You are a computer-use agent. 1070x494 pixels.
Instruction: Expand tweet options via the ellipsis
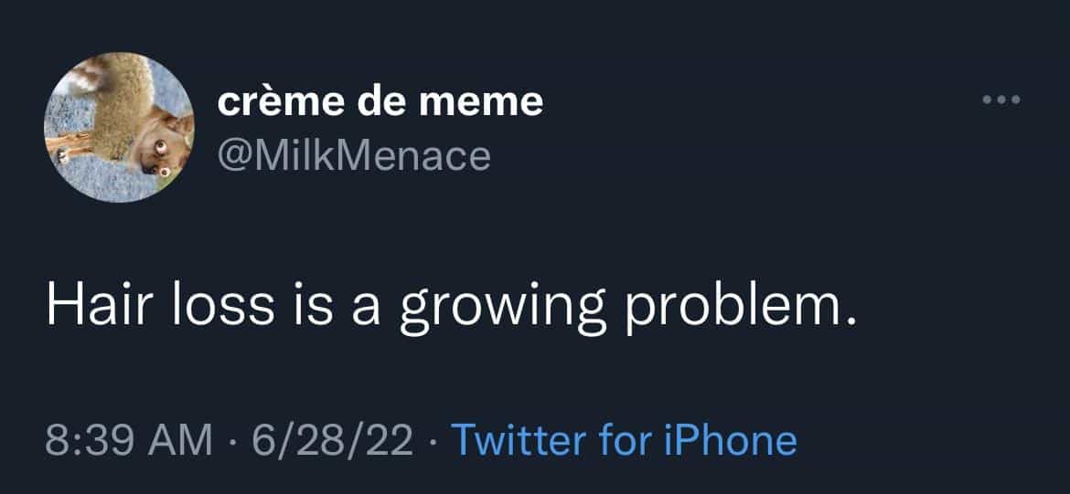(x=1000, y=100)
